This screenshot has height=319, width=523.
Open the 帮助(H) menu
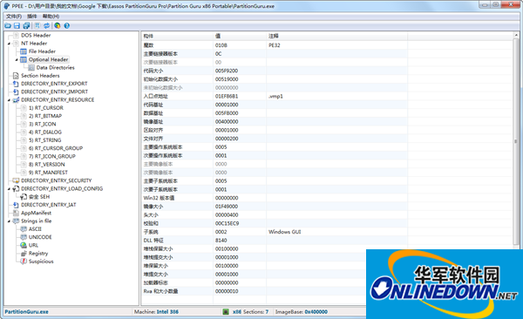(x=51, y=17)
